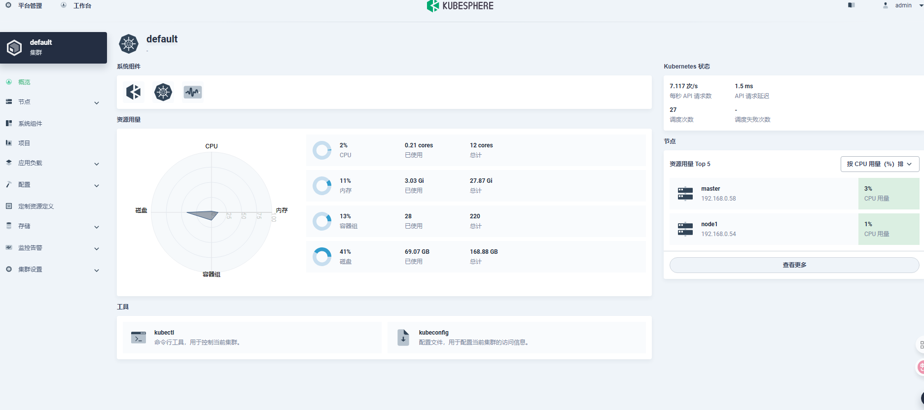Screen dimensions: 924x410
Task: Click the cluster settings gear icon
Action: 9,269
